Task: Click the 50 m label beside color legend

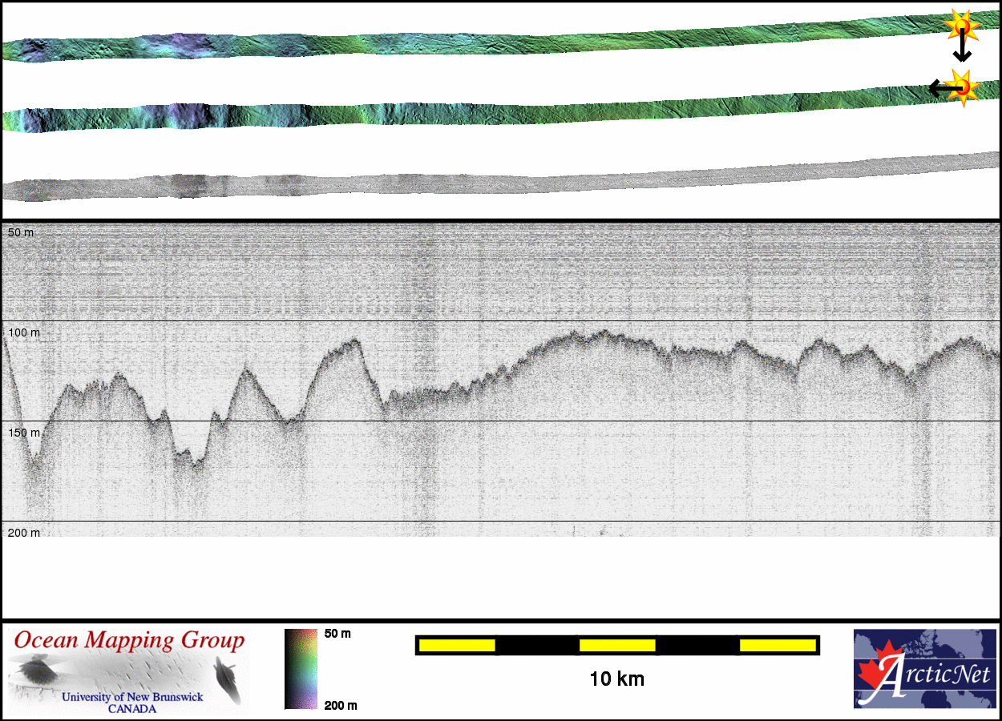Action: click(337, 634)
